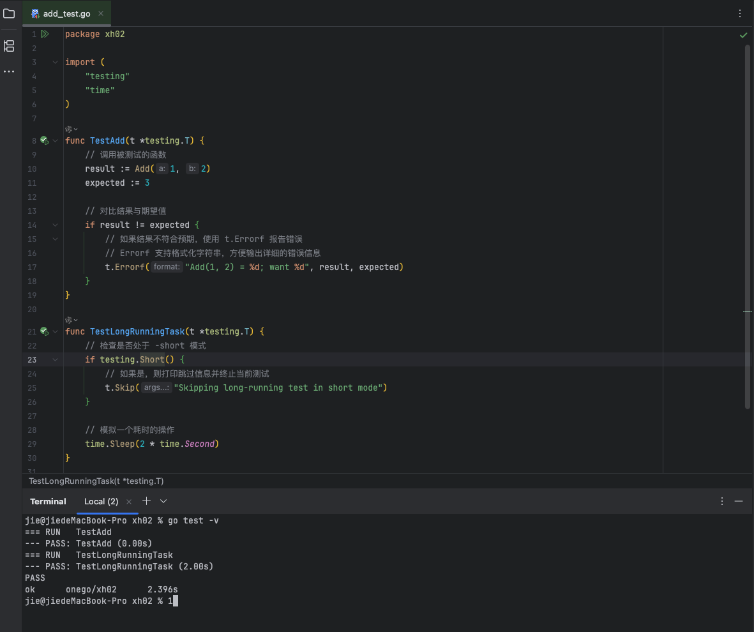Viewport: 754px width, 632px height.
Task: Click breadcrumb TestLongRunningTask(t *testing.T)
Action: [96, 481]
